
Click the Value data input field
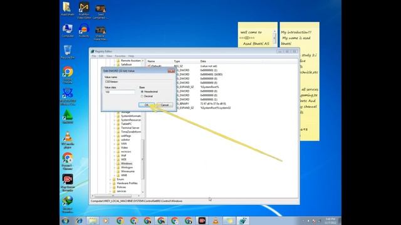click(x=120, y=92)
